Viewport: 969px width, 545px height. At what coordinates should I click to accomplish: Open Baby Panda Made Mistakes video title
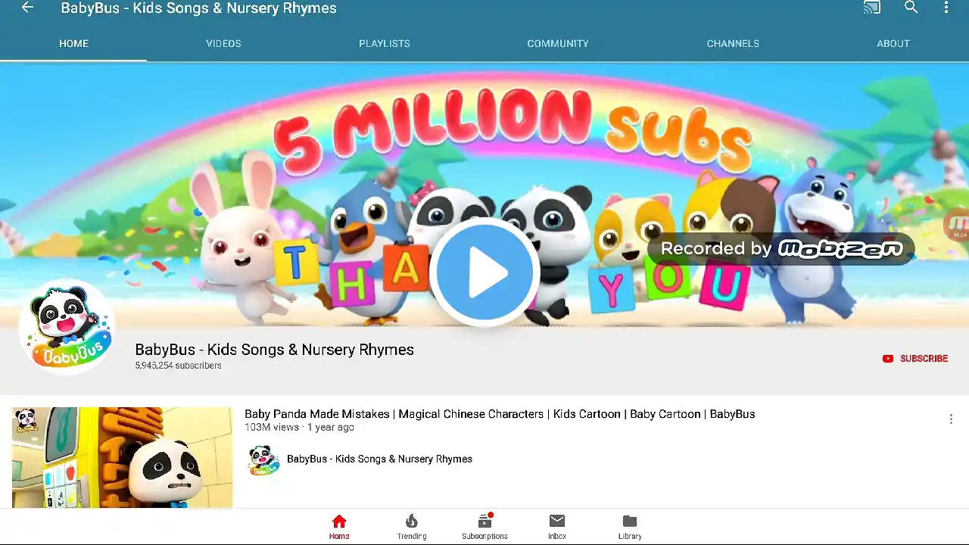[x=500, y=414]
